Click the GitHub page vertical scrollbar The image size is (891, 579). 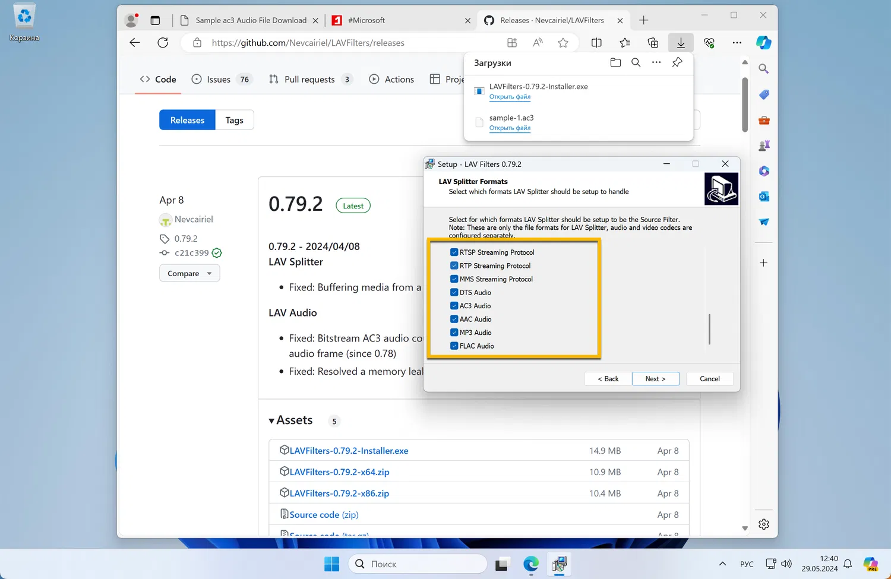click(x=745, y=105)
